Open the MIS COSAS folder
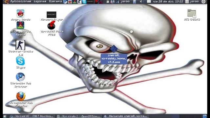 (192, 13)
